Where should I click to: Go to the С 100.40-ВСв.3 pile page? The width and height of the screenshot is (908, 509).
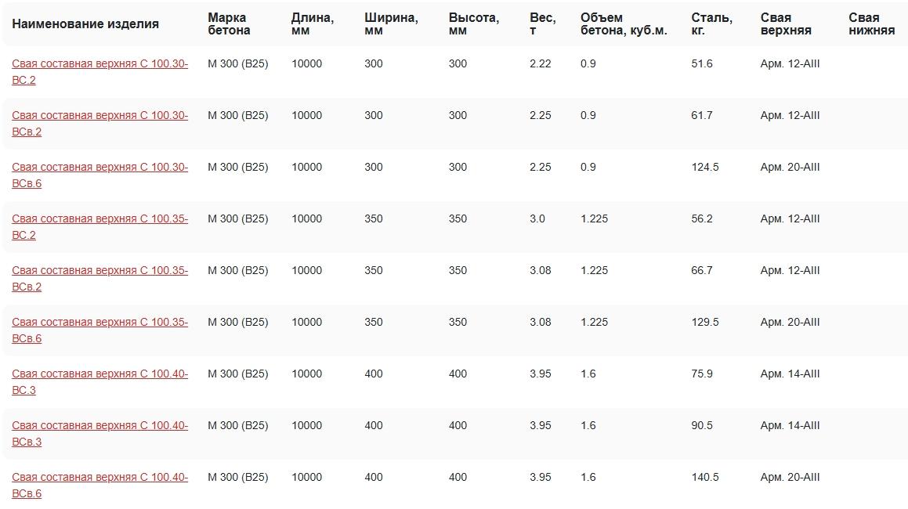click(x=99, y=426)
